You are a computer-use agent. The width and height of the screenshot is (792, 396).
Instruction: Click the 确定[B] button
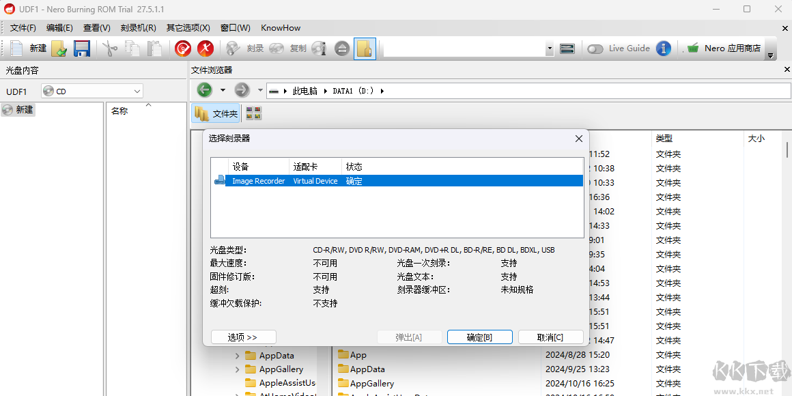480,337
